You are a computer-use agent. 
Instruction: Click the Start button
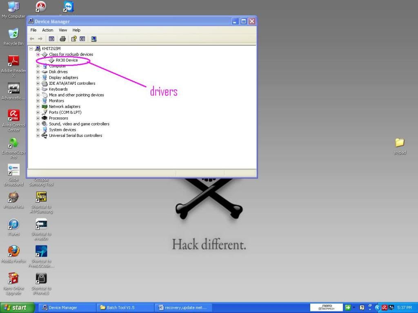coord(17,308)
